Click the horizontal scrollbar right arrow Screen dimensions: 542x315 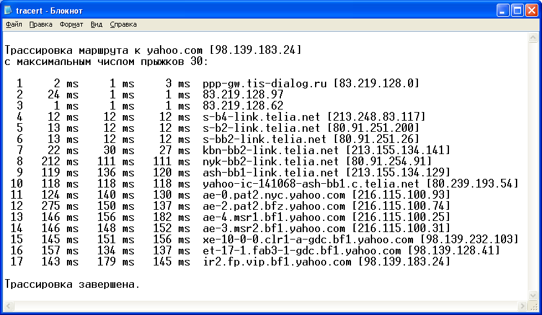(x=522, y=306)
